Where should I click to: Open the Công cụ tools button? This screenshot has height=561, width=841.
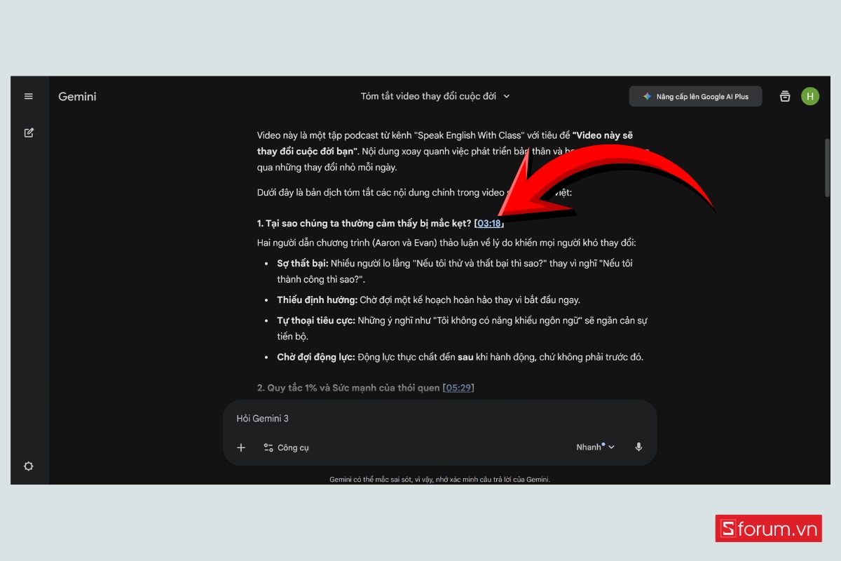tap(286, 447)
